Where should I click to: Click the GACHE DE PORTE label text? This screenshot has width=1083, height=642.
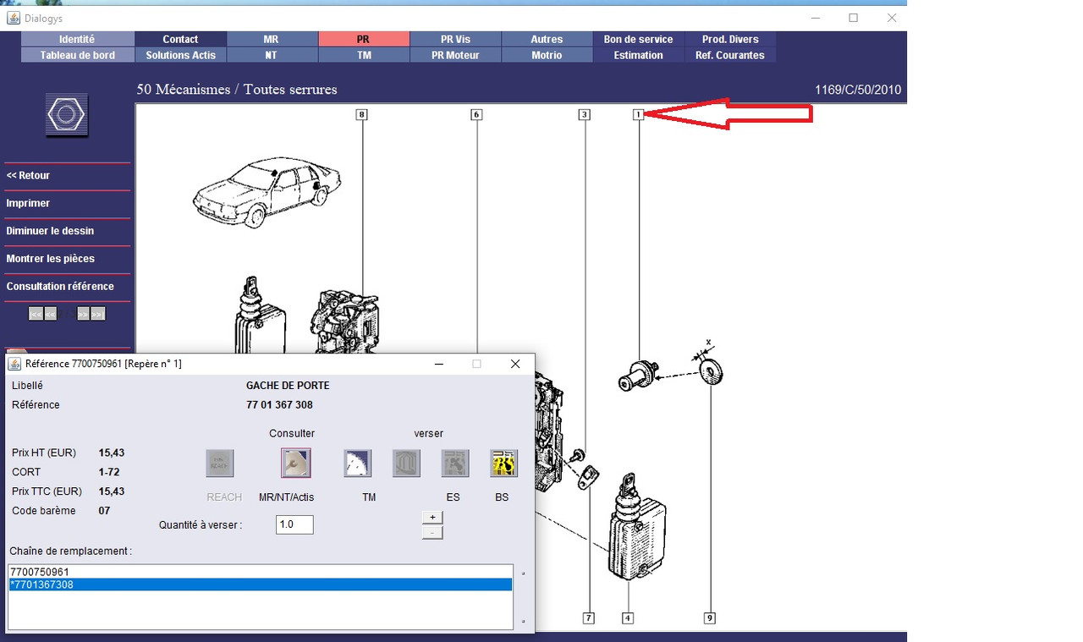[288, 386]
